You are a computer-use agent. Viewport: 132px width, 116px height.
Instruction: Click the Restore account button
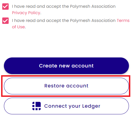pos(66,86)
